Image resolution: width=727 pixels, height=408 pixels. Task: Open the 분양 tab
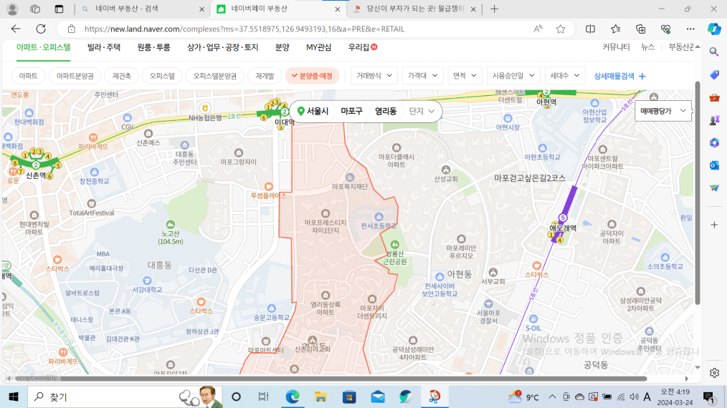point(282,47)
